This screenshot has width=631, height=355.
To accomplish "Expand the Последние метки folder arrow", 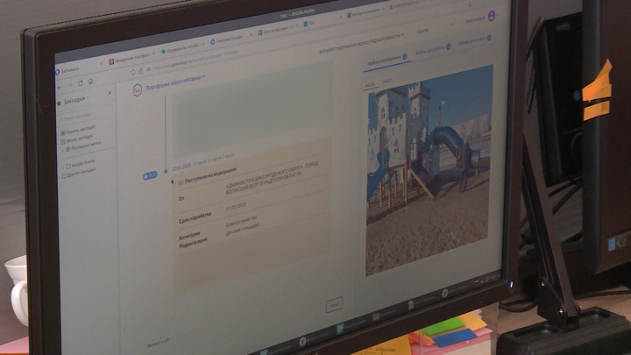I will (x=62, y=150).
